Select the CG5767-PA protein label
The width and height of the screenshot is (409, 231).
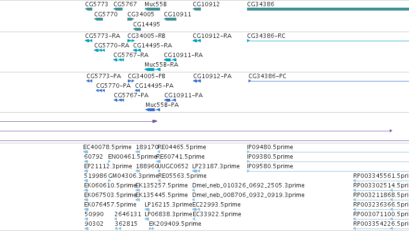pyautogui.click(x=131, y=95)
